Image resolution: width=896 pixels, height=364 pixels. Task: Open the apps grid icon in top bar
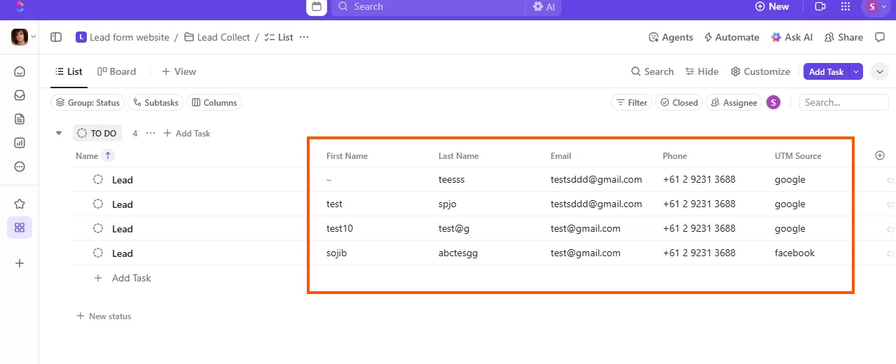point(846,6)
